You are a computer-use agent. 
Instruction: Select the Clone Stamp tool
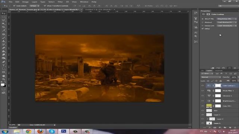[x=3, y=41]
